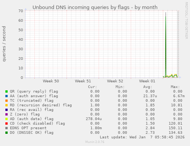Click the TC flag orange legend swatch
The height and width of the screenshot is (146, 190).
[6, 101]
